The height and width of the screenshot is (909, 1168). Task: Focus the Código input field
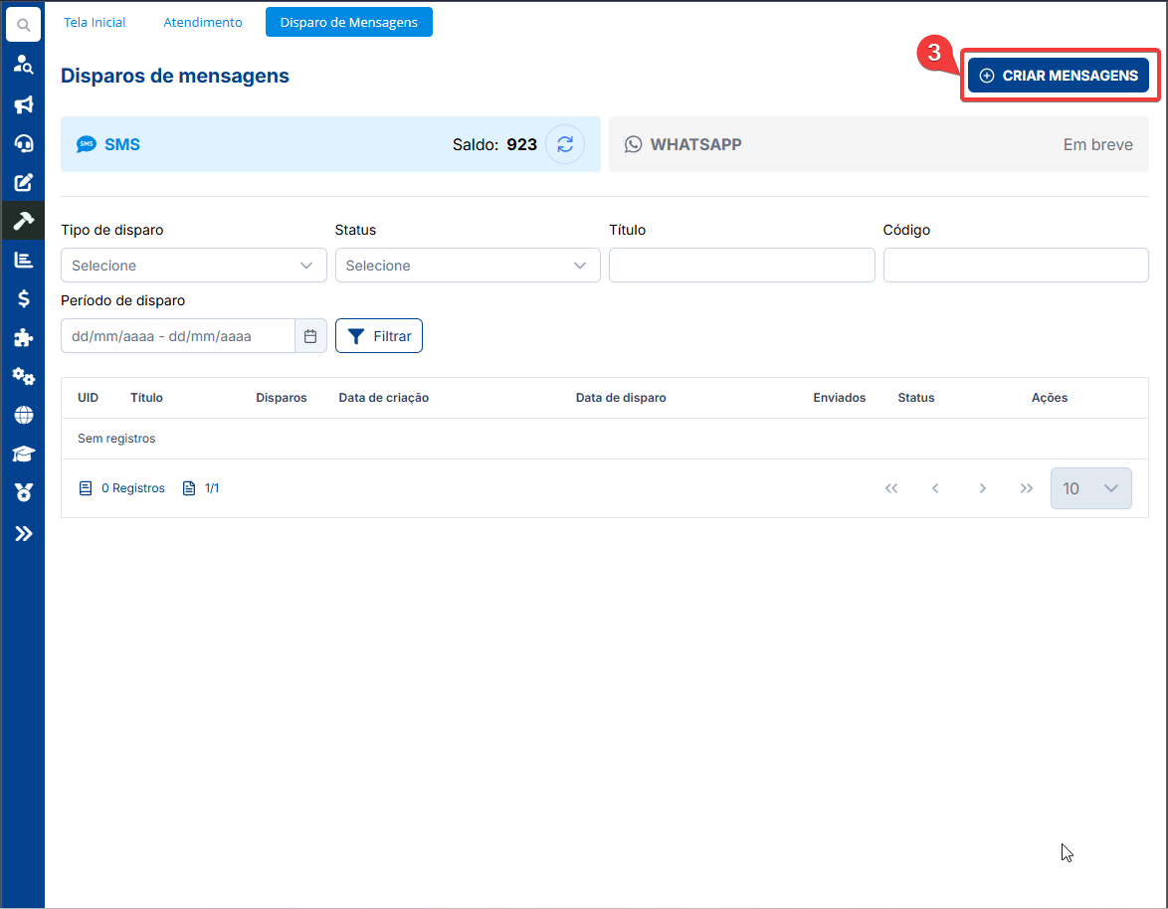pos(1016,265)
